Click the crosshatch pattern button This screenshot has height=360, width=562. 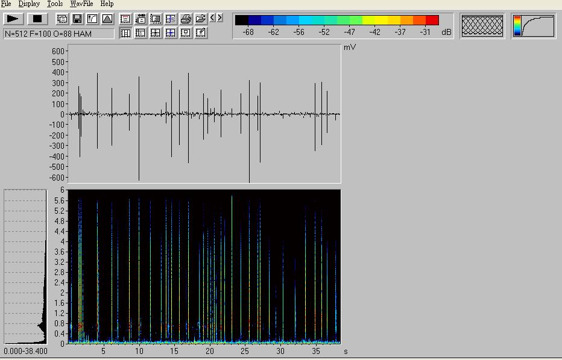(x=482, y=26)
